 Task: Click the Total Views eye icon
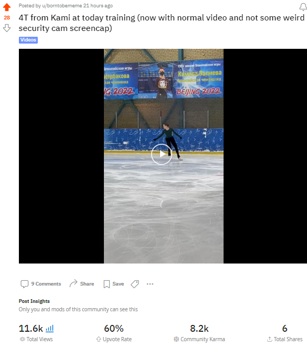coord(23,339)
